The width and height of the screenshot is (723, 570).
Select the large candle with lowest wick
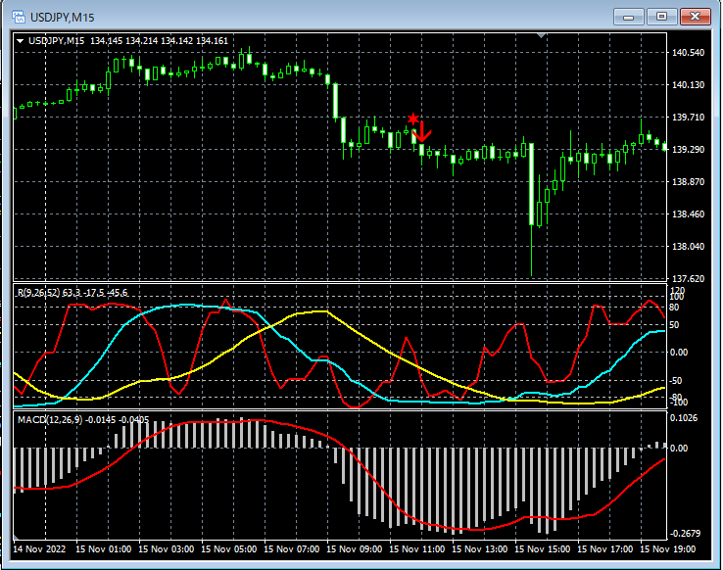pyautogui.click(x=532, y=186)
